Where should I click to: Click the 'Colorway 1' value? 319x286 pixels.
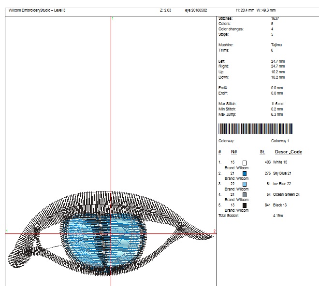click(280, 141)
